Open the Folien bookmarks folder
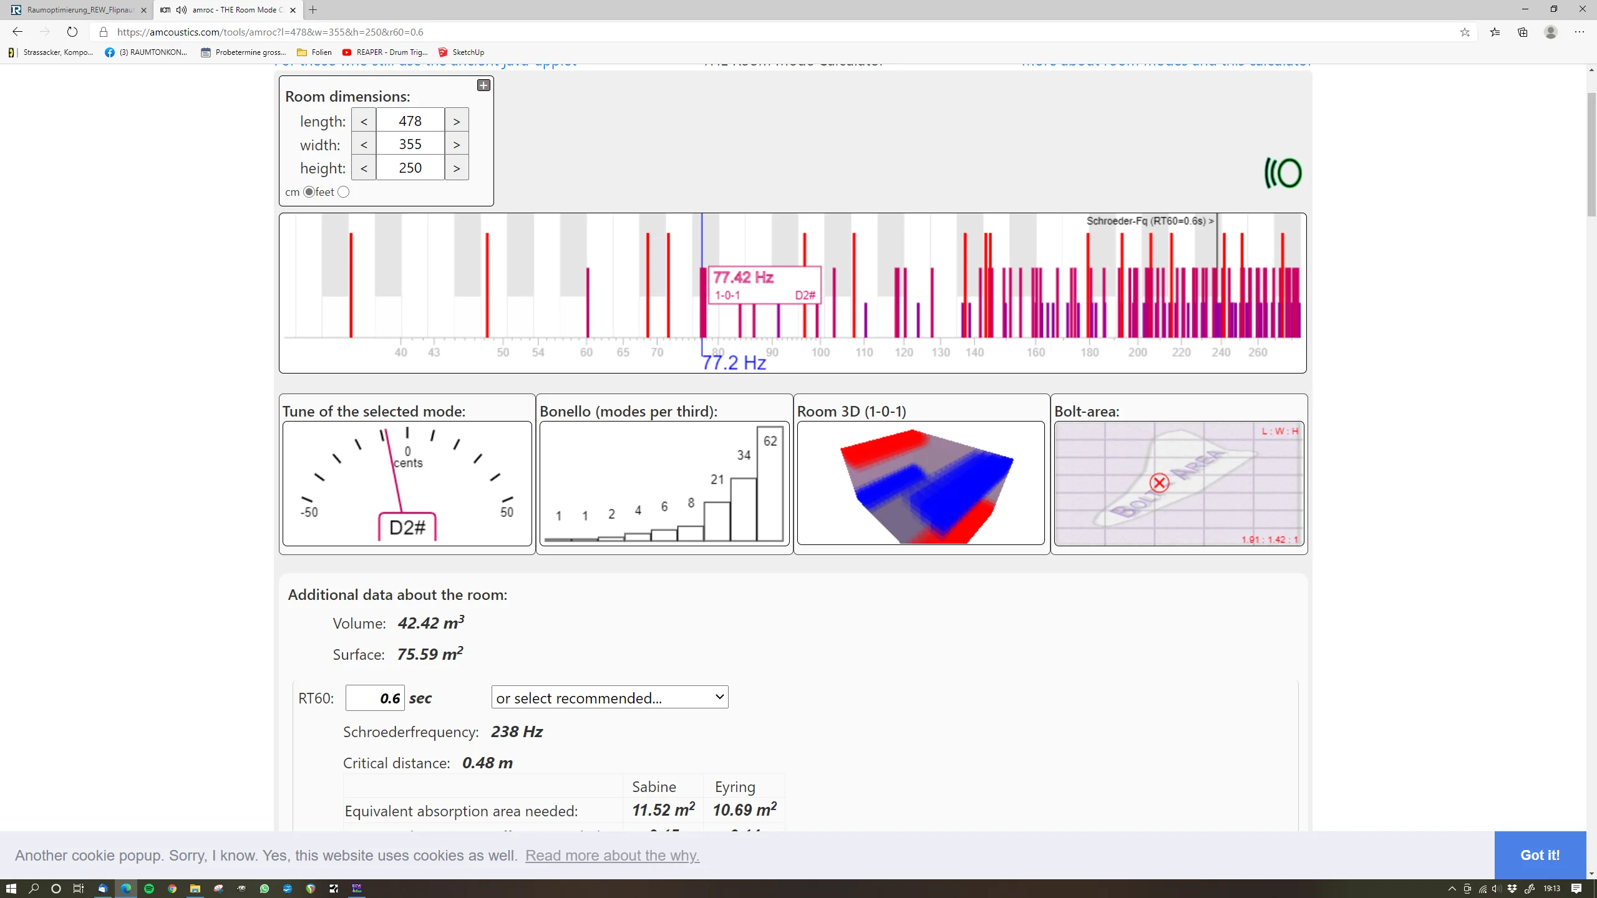The height and width of the screenshot is (898, 1597). [x=314, y=52]
